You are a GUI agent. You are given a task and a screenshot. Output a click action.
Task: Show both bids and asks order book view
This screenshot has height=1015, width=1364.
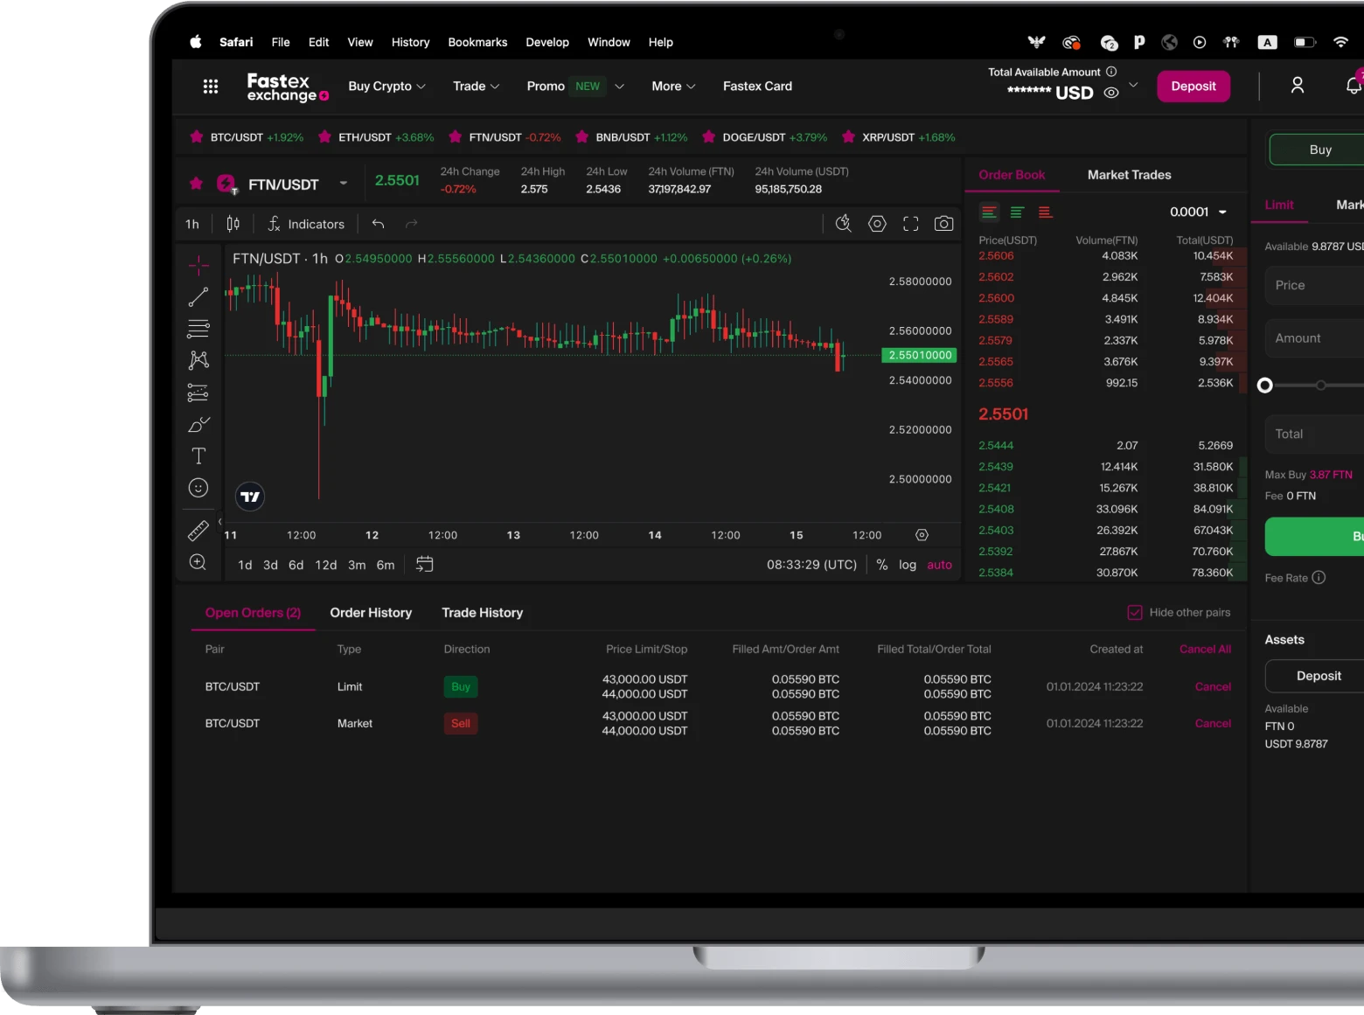pyautogui.click(x=988, y=212)
